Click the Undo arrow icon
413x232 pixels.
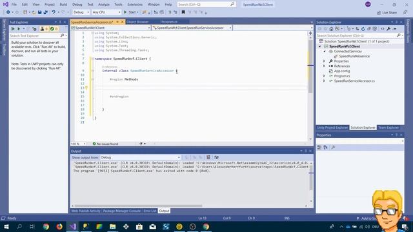tap(54, 12)
